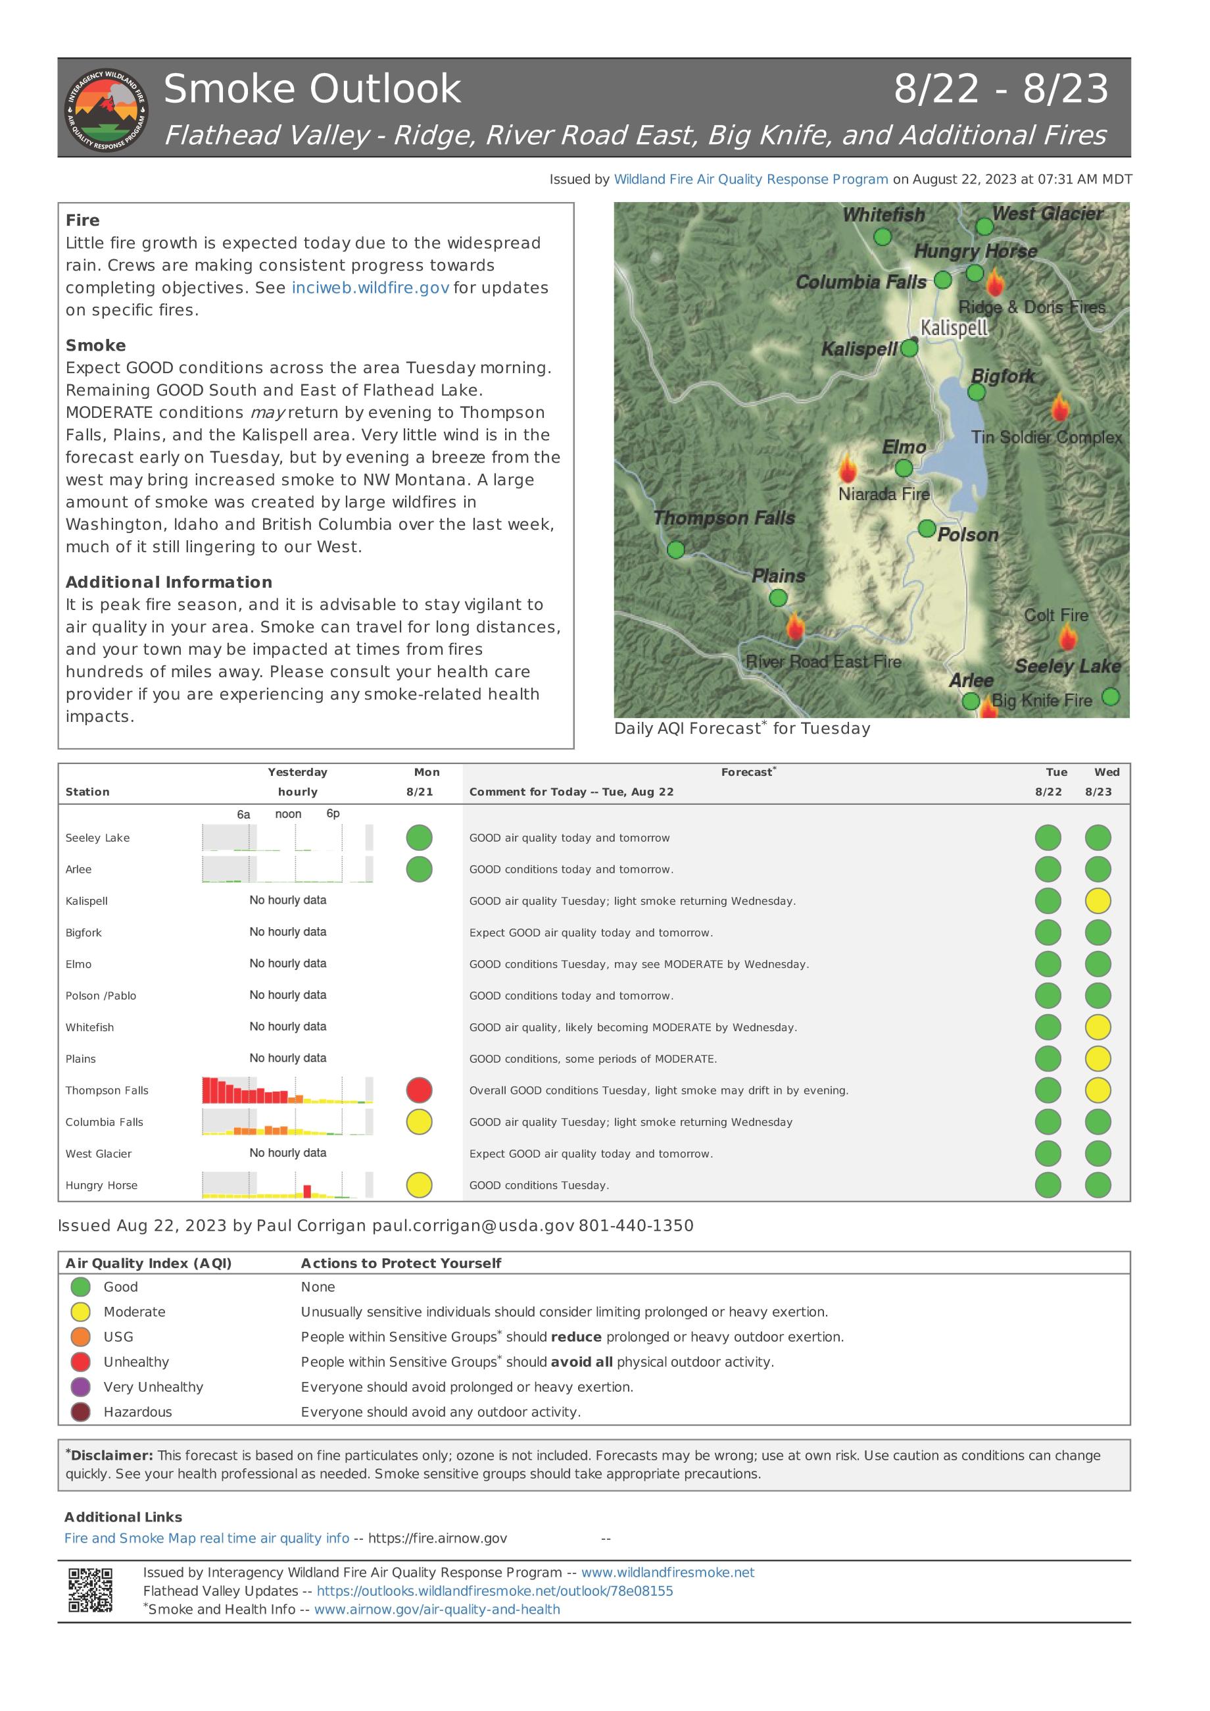Click the River Road East Fire flame icon
This screenshot has height=1711, width=1210.
click(x=795, y=628)
